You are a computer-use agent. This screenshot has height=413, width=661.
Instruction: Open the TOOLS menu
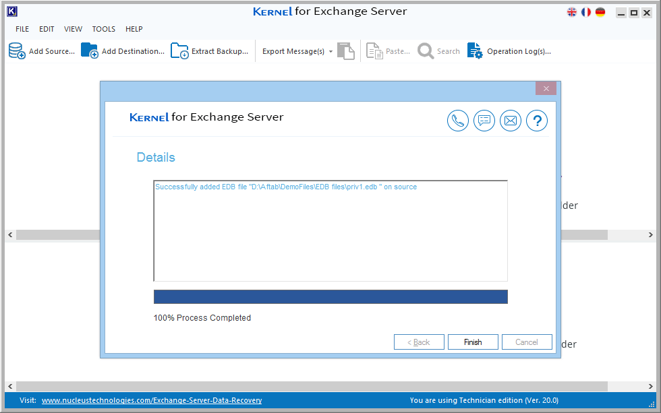click(104, 29)
